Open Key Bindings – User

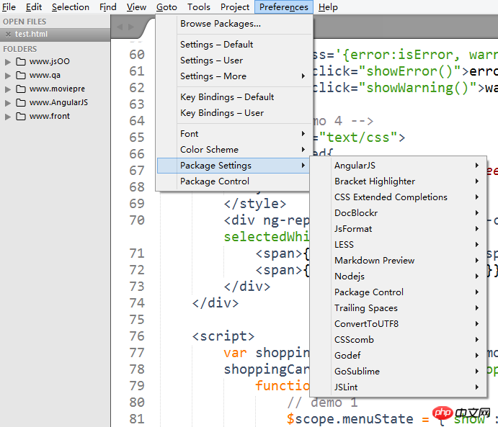click(x=233, y=113)
